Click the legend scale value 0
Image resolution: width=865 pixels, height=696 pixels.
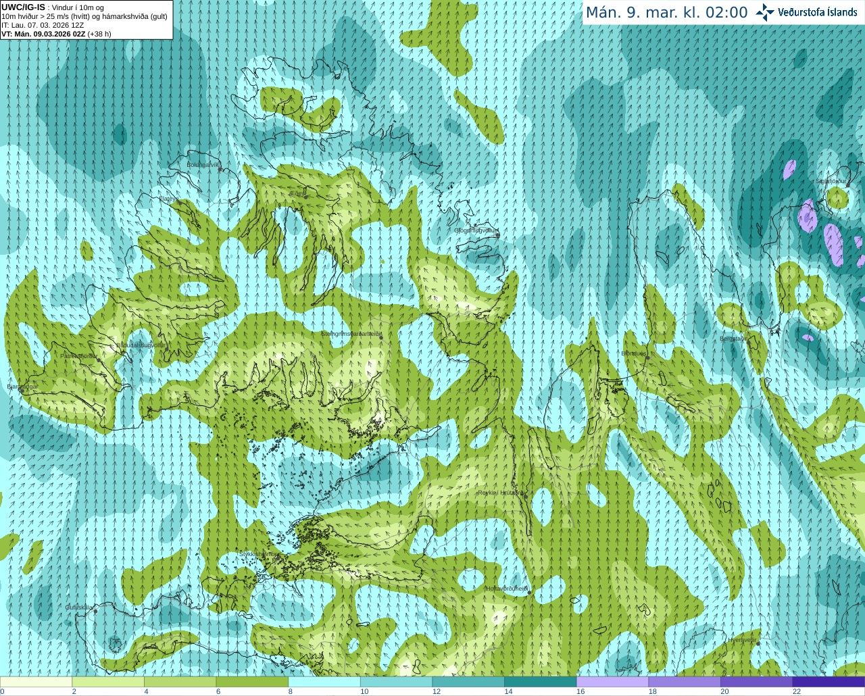[x=3, y=691]
